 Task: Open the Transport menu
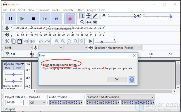pyautogui.click(x=43, y=10)
